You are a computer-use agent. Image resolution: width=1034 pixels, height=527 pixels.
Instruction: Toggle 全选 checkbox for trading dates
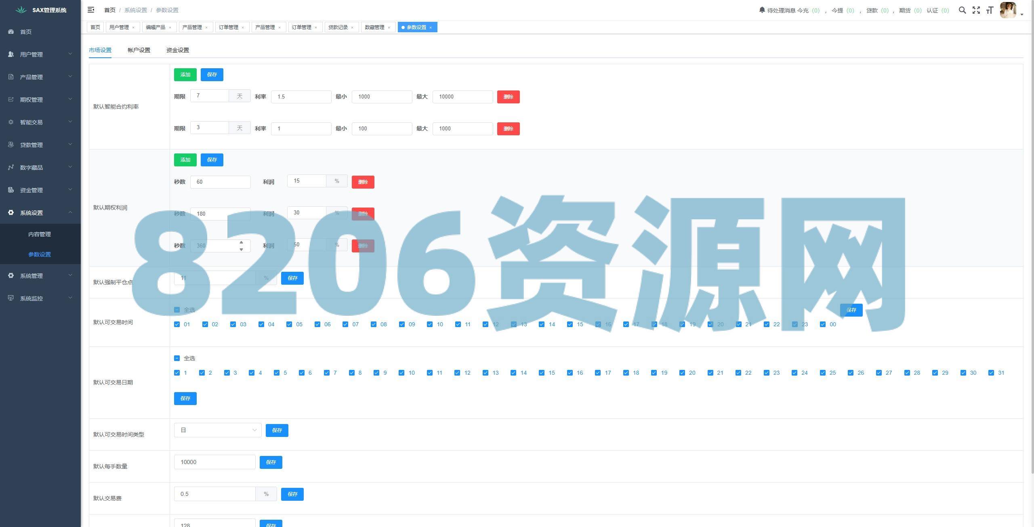[x=177, y=358]
